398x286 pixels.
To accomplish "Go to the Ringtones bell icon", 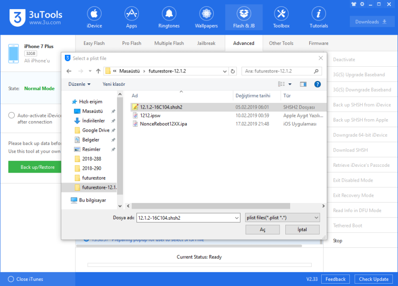I will [x=168, y=14].
